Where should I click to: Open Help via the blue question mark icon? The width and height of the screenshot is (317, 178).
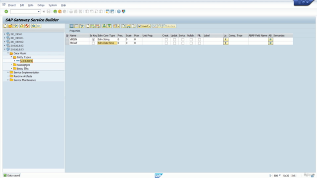(x=119, y=11)
